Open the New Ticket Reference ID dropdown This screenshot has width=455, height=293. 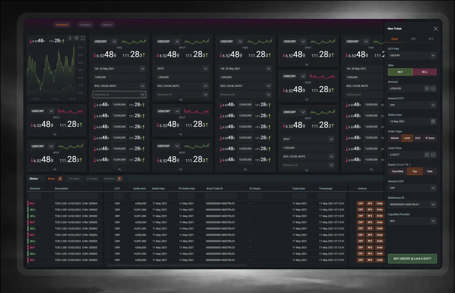click(x=412, y=205)
